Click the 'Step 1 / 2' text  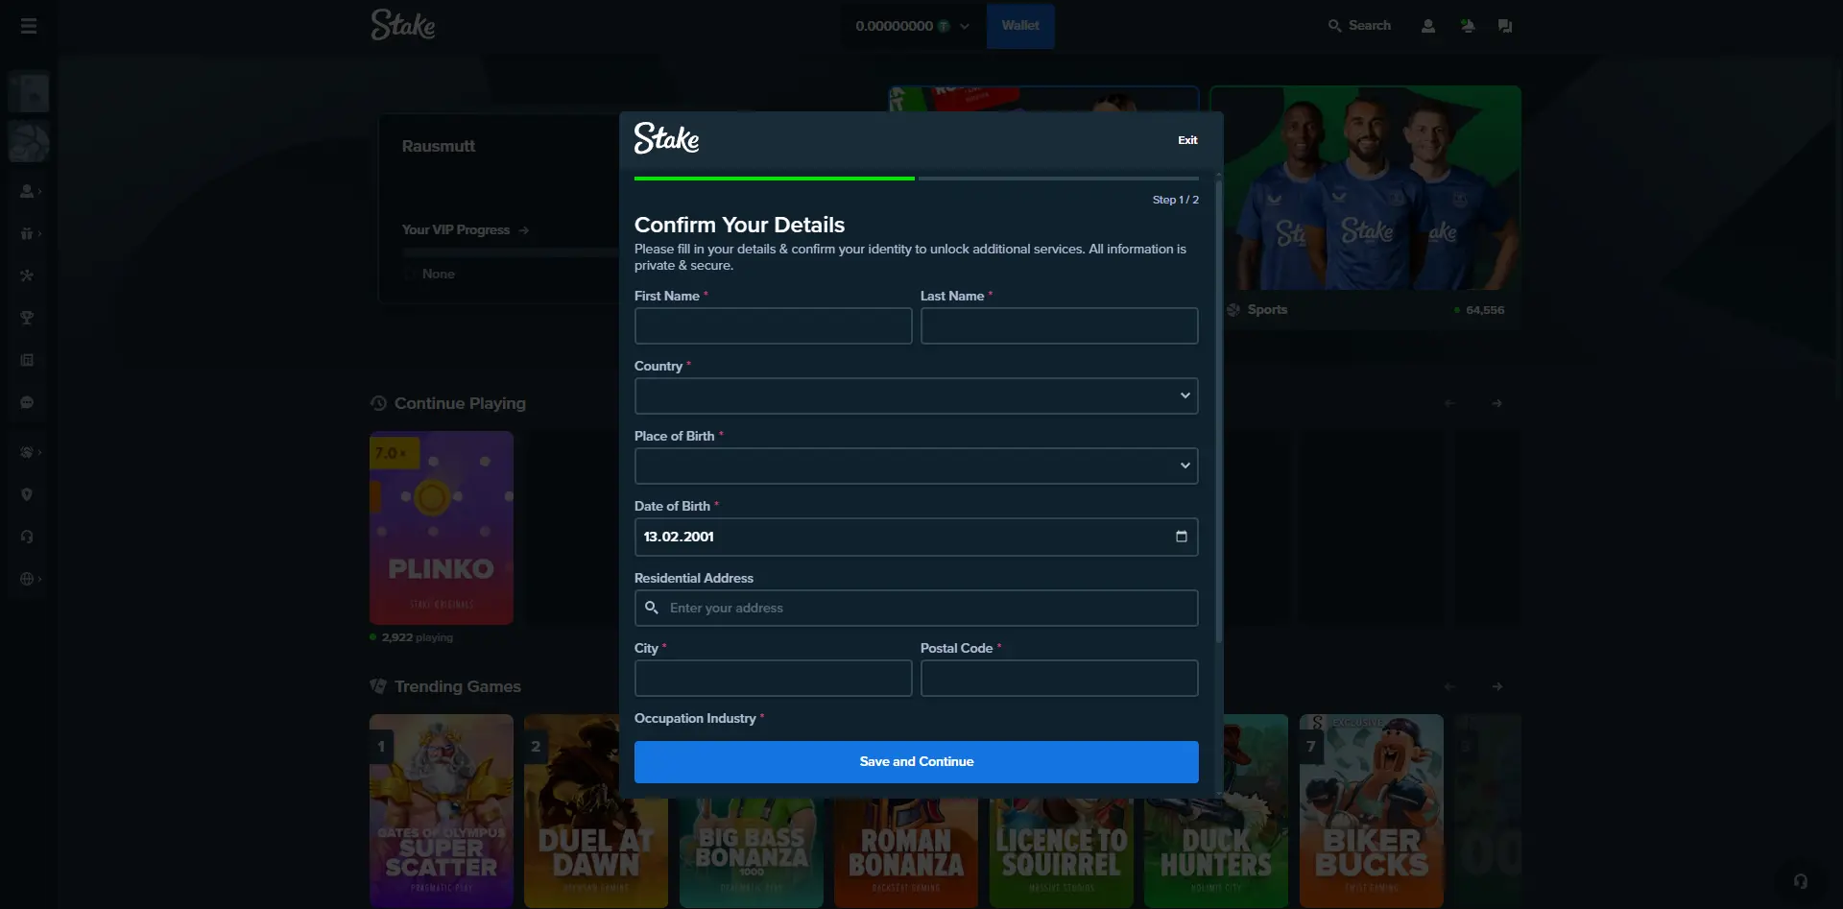pyautogui.click(x=1175, y=200)
